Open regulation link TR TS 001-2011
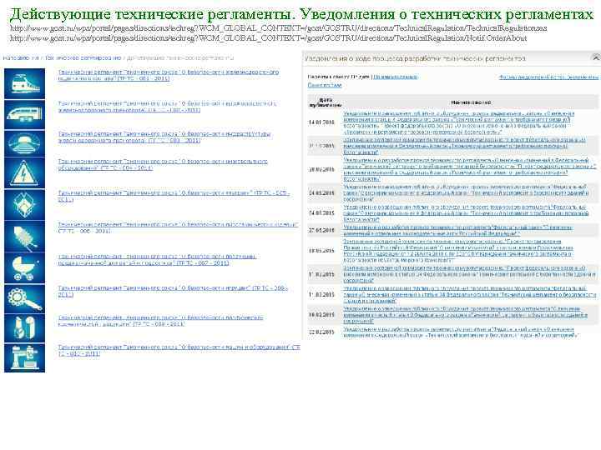601x450 pixels. tap(169, 75)
